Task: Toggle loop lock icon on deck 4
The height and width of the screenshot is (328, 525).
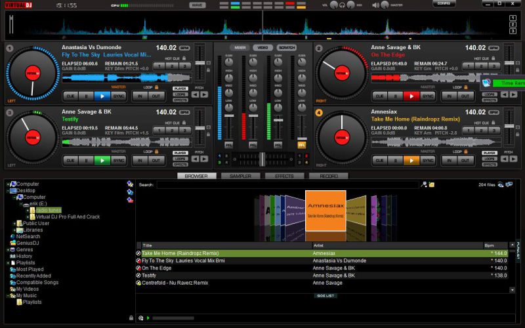Action: point(466,152)
